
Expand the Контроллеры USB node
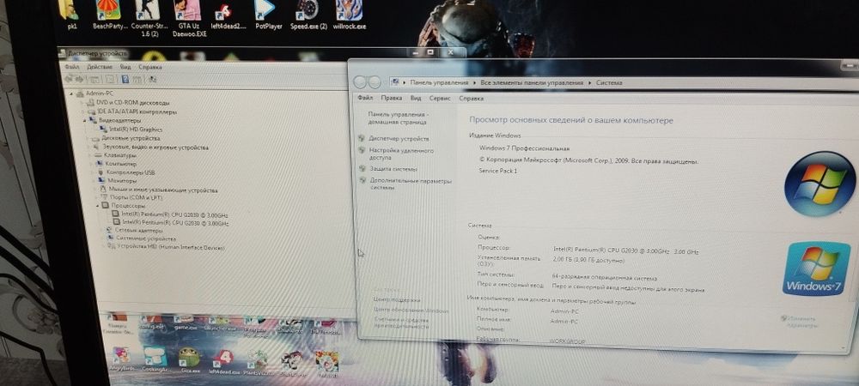coord(94,172)
